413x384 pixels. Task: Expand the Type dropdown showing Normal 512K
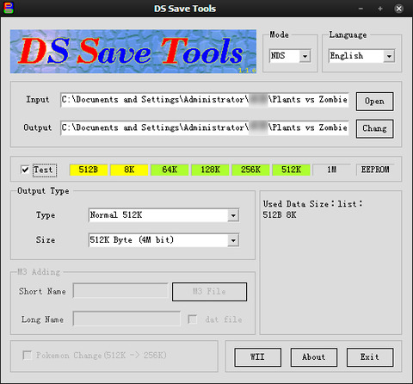pos(163,215)
